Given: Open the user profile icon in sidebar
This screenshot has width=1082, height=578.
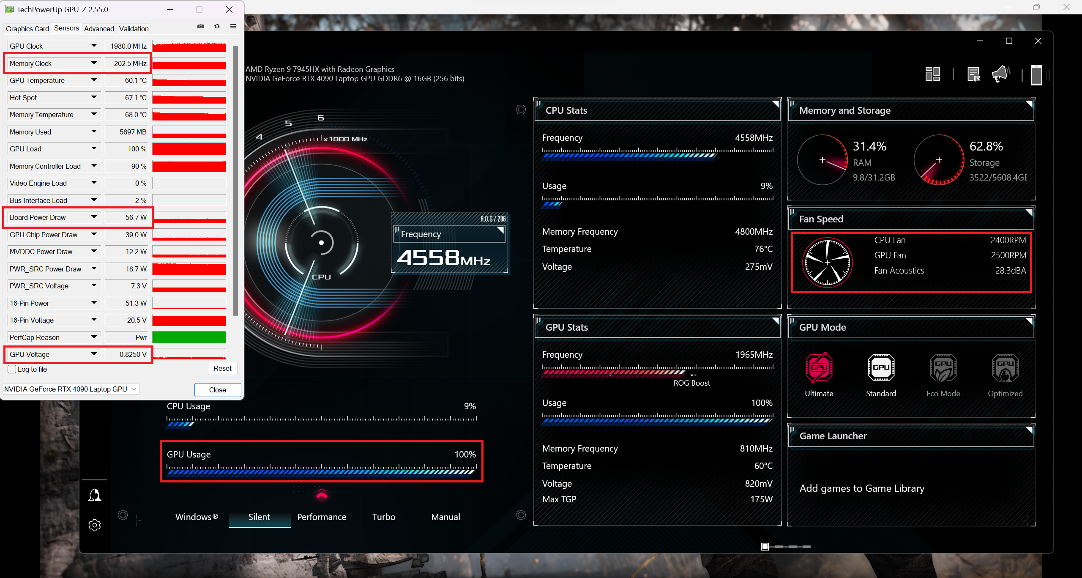Looking at the screenshot, I should coord(95,495).
